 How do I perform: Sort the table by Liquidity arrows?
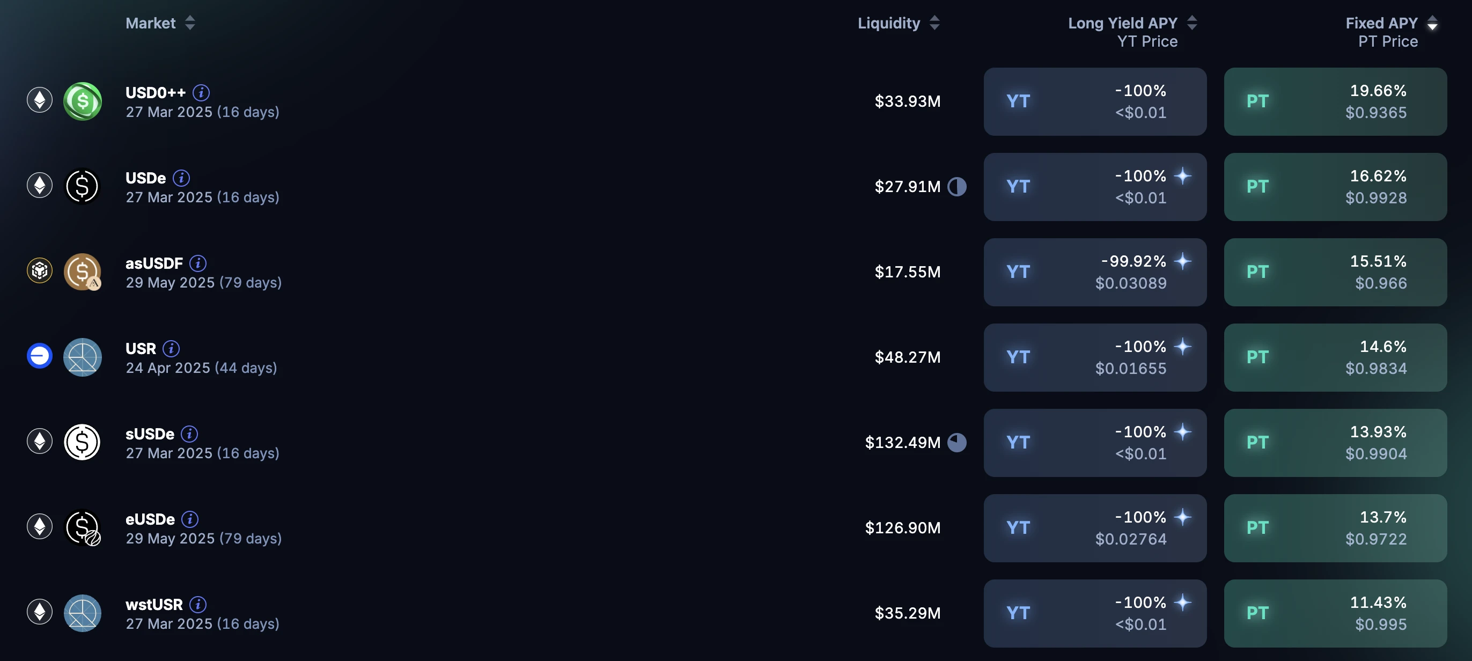click(x=934, y=23)
